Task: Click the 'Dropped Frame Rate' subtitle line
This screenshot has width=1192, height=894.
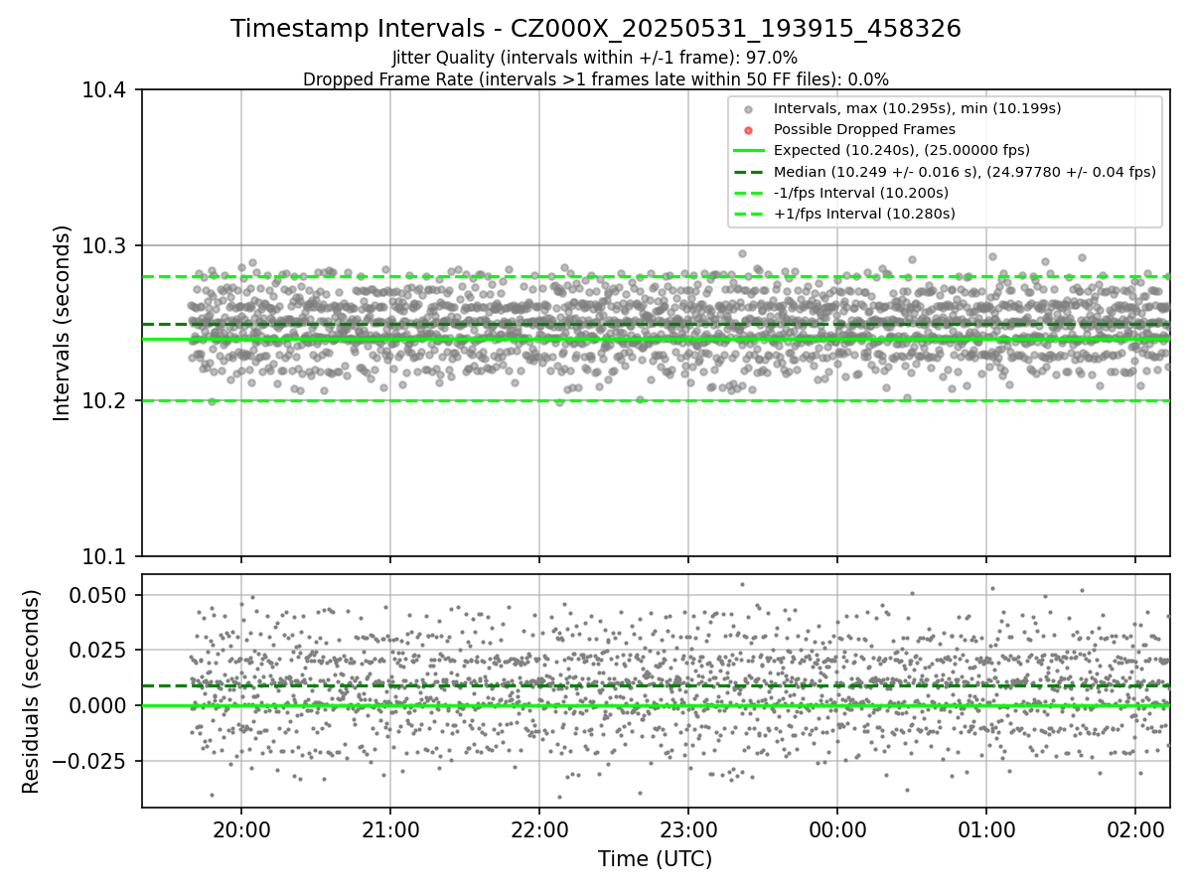Action: pos(596,79)
